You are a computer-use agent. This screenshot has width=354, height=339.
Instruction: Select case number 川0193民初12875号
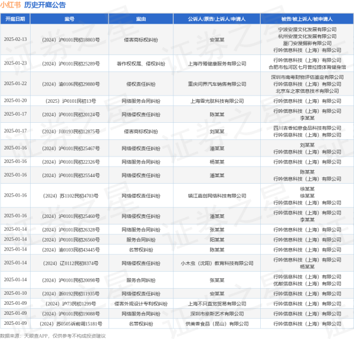[71, 132]
